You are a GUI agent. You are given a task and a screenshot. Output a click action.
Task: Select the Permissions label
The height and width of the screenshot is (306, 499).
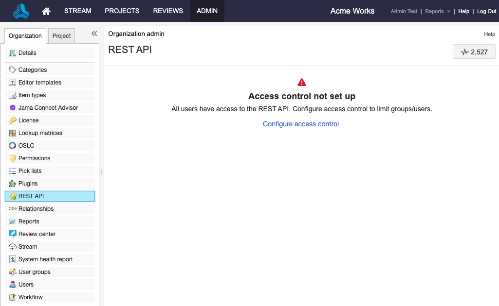click(x=35, y=158)
